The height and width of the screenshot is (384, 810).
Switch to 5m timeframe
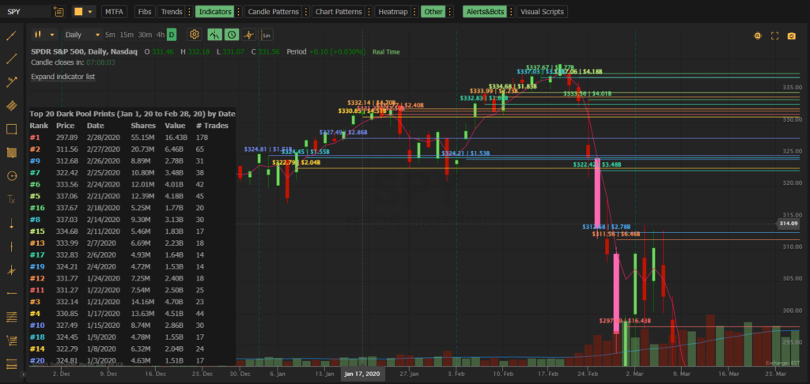110,35
